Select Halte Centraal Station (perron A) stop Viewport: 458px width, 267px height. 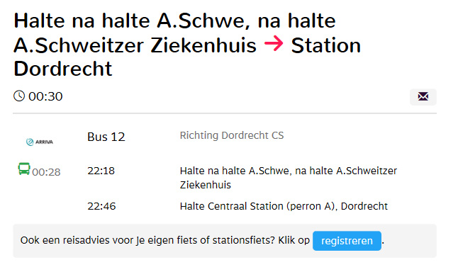pos(284,206)
